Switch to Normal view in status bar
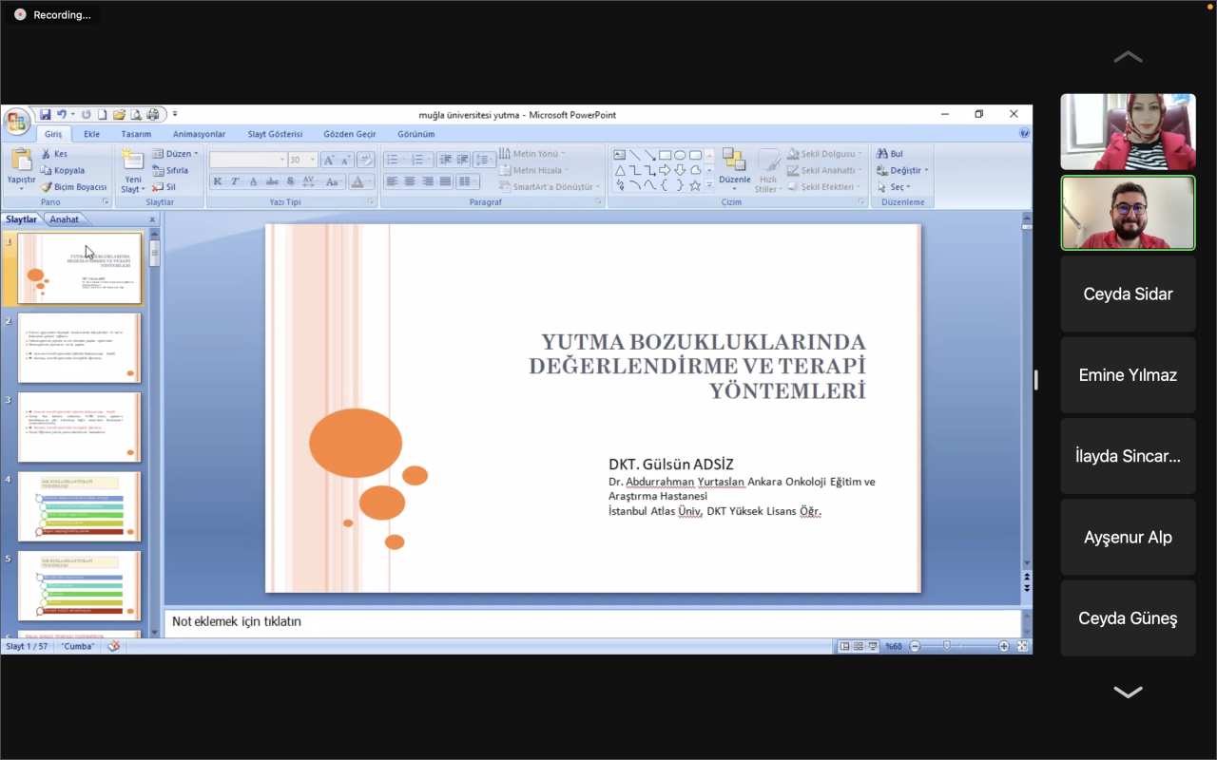The image size is (1217, 760). coord(844,646)
